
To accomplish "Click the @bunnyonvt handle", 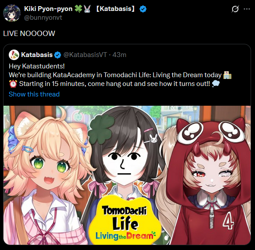I will (43, 18).
